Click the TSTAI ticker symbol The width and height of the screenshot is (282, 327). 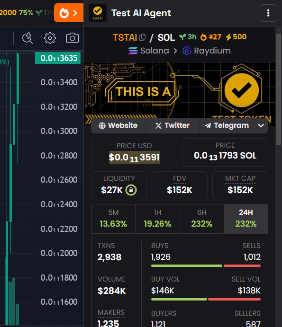pyautogui.click(x=125, y=37)
